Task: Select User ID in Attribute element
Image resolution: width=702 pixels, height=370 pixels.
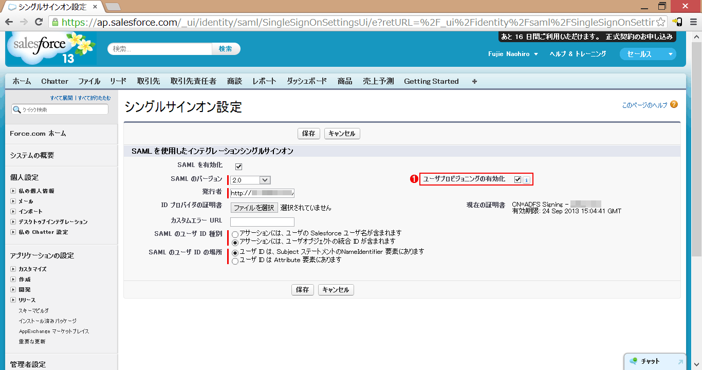Action: pos(235,261)
